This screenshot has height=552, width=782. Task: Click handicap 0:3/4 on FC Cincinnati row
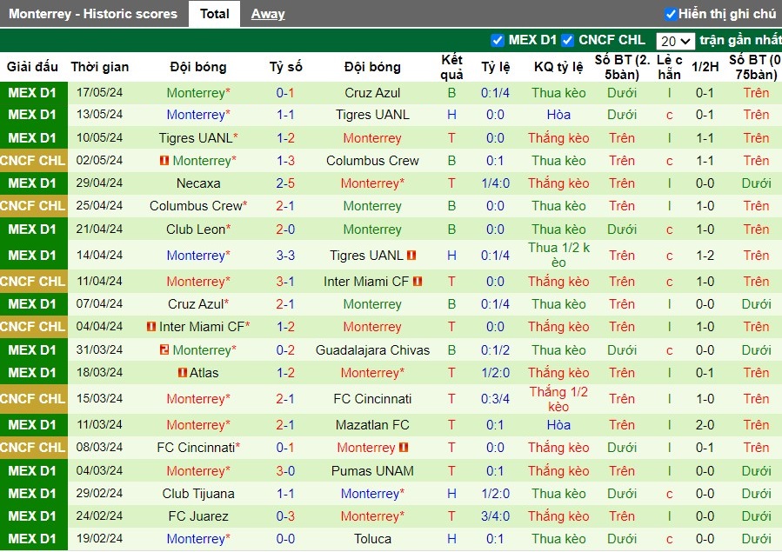click(495, 398)
